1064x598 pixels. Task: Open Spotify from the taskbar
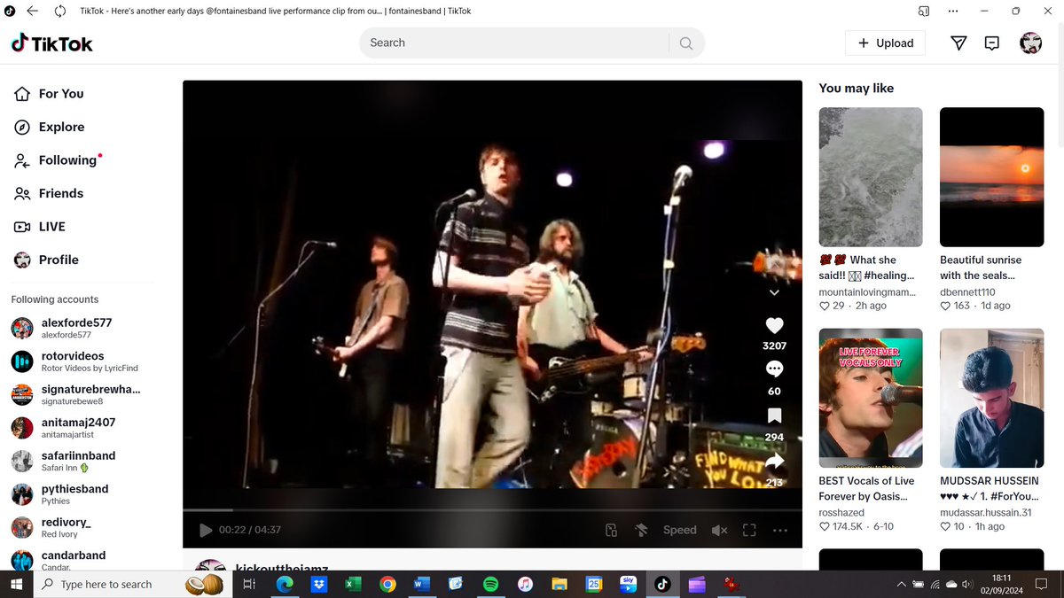coord(490,584)
